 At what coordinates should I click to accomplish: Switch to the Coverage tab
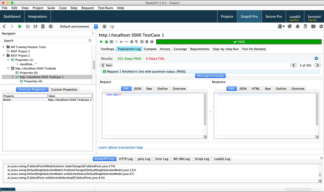[180, 49]
